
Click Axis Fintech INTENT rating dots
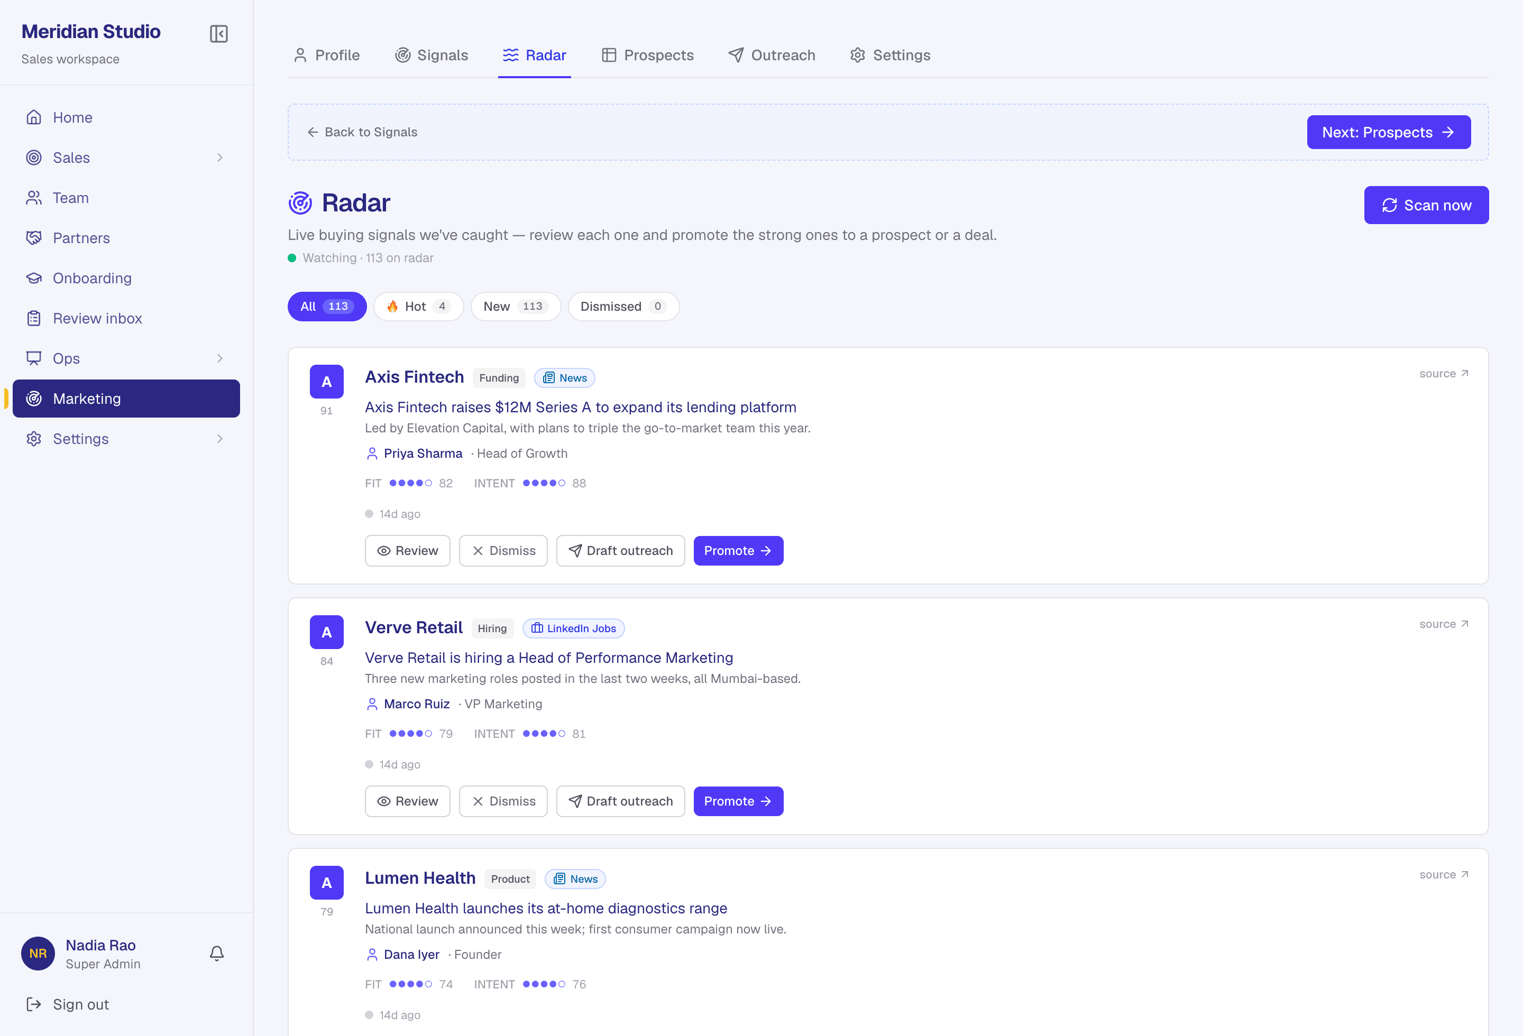[x=543, y=483]
